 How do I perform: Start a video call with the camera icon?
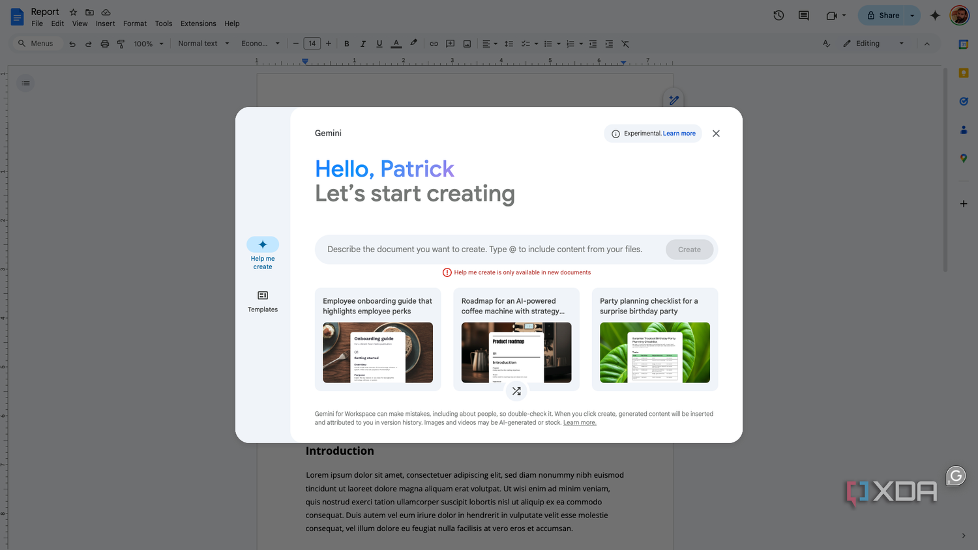[x=831, y=16]
